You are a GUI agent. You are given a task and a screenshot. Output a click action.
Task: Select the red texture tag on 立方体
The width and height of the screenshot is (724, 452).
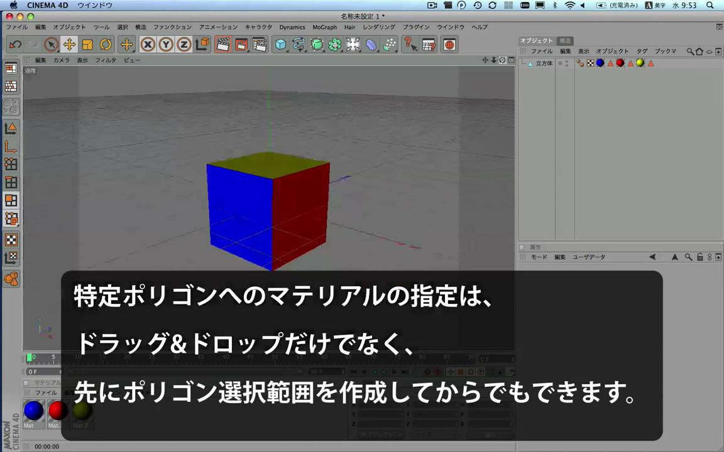pyautogui.click(x=620, y=63)
